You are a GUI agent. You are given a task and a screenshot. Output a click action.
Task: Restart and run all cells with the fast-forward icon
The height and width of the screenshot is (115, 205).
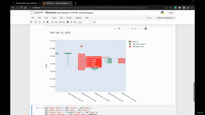point(75,22)
